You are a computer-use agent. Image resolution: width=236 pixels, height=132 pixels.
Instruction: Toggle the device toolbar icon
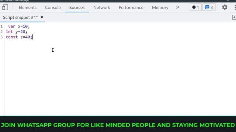pos(5,7)
